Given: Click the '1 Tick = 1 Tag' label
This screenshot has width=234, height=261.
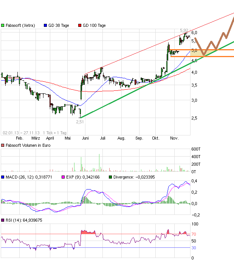Looking at the screenshot, I should pyautogui.click(x=55, y=133).
